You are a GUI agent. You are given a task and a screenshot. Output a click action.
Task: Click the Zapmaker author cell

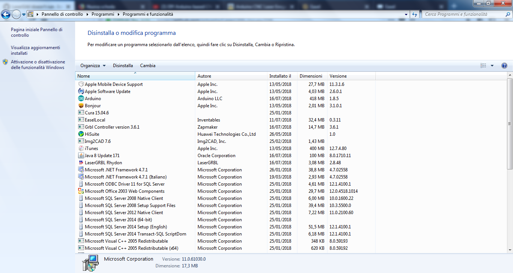pyautogui.click(x=207, y=127)
